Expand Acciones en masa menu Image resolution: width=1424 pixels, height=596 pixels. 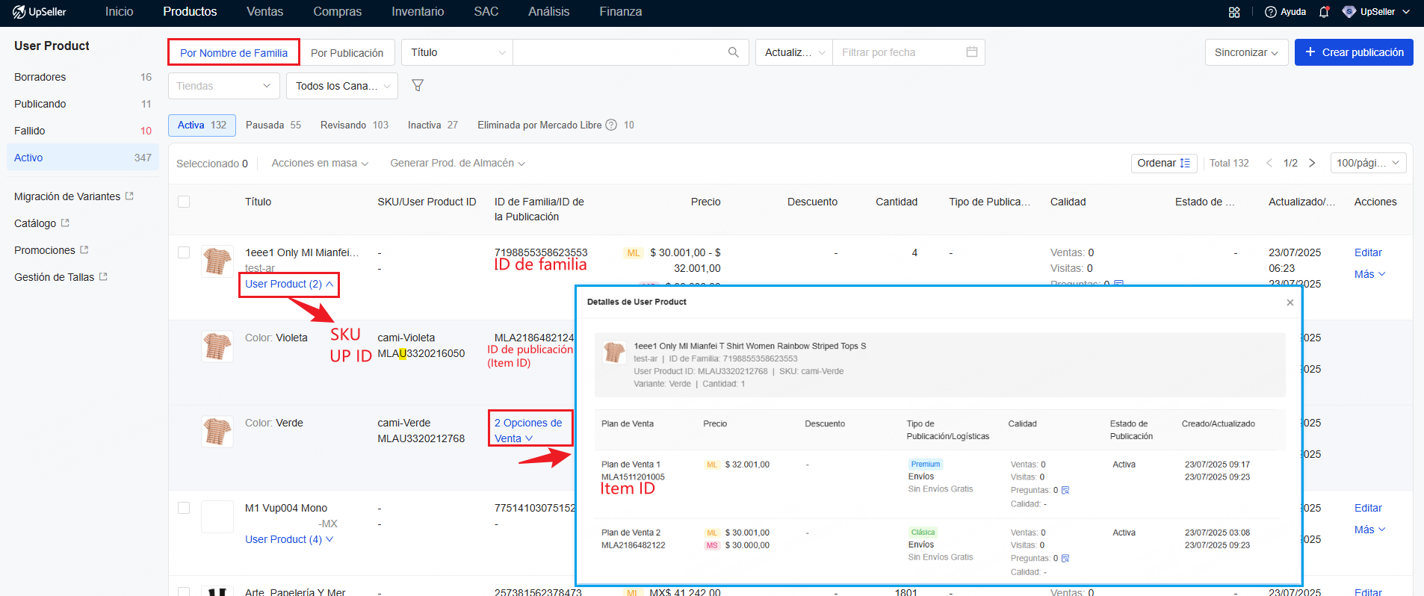click(320, 163)
